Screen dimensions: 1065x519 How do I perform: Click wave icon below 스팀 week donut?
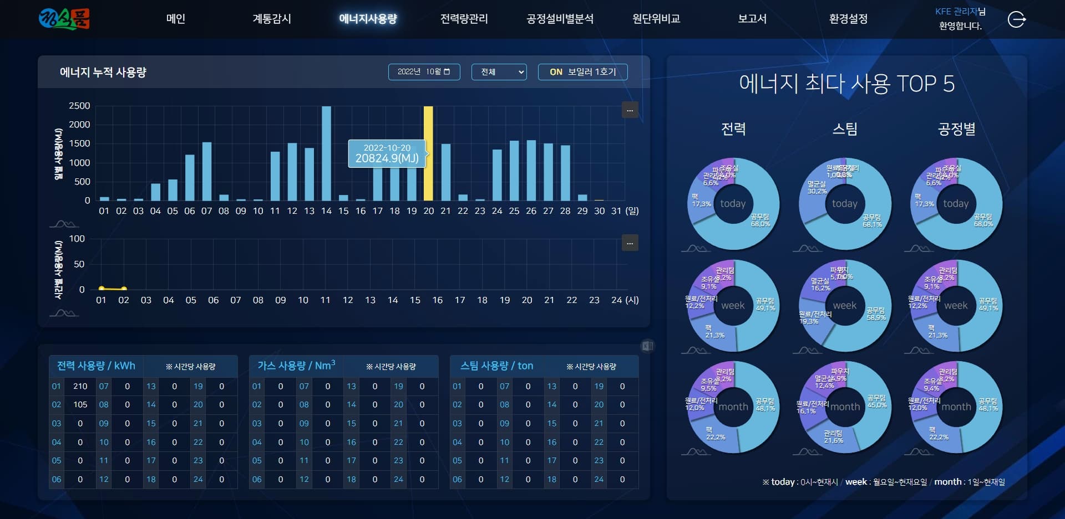(x=807, y=350)
